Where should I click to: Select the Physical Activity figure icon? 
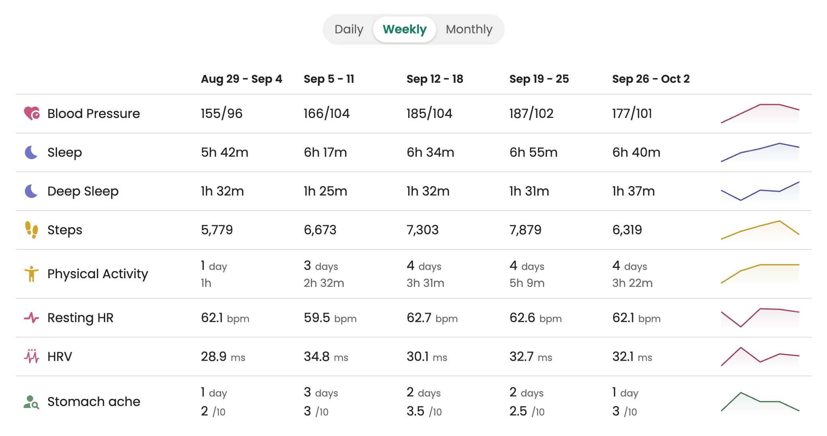tap(31, 274)
